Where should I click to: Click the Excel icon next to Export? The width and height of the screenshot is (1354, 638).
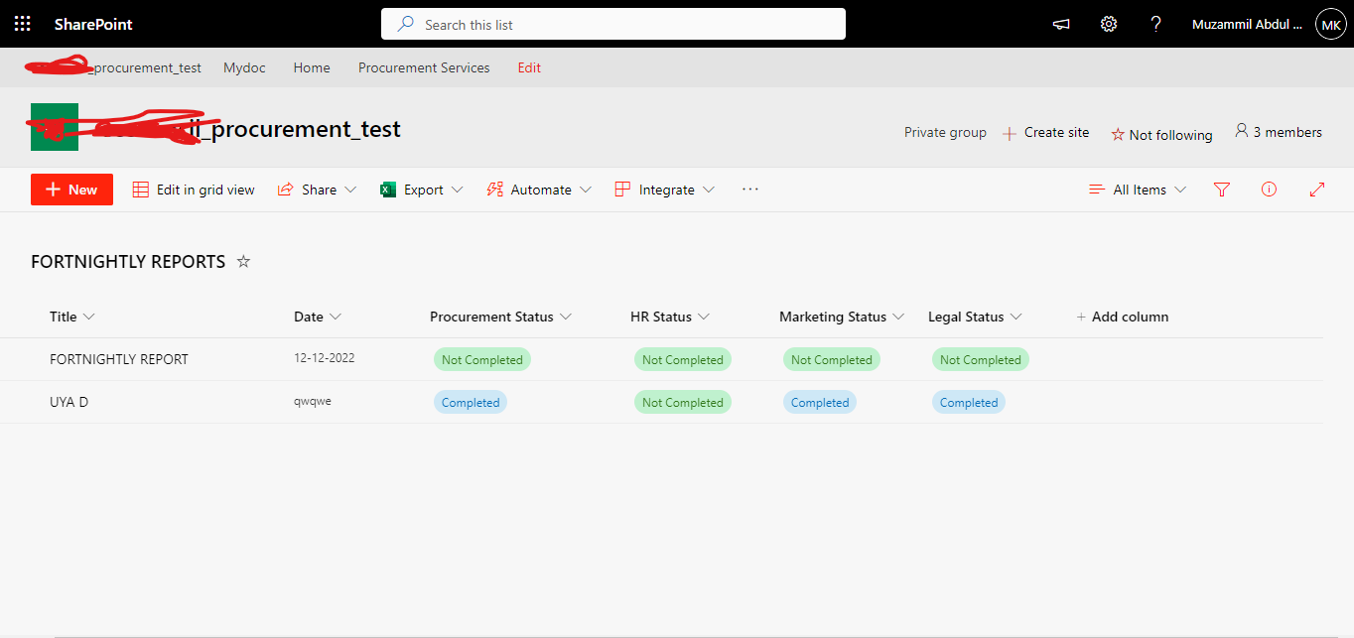click(x=387, y=189)
